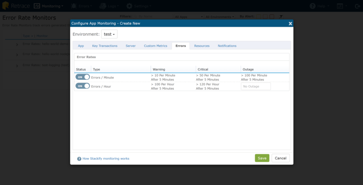
Task: Open the Monitoring menu dropdown
Action: (x=52, y=6)
